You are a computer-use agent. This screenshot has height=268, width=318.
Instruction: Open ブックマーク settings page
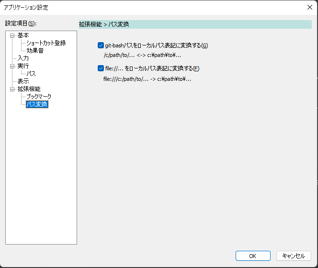click(39, 97)
